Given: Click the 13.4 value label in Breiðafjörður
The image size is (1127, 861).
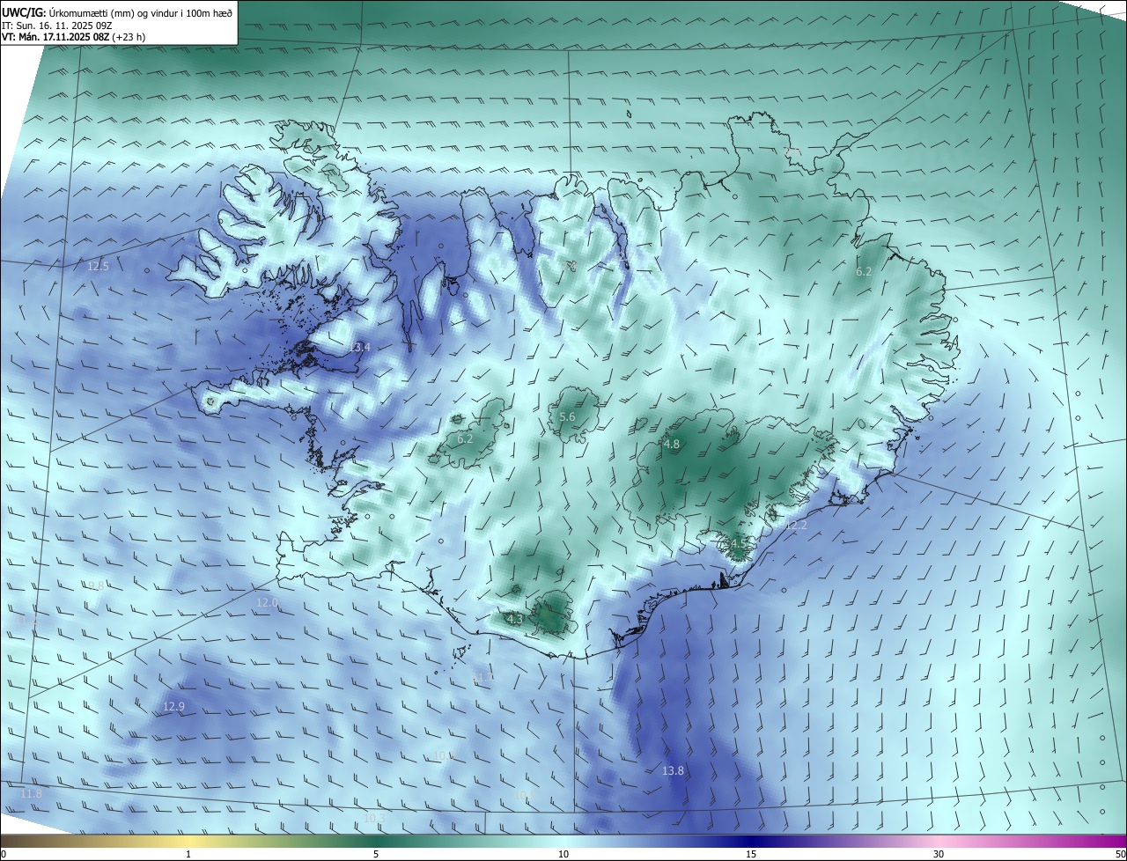Looking at the screenshot, I should click(360, 348).
